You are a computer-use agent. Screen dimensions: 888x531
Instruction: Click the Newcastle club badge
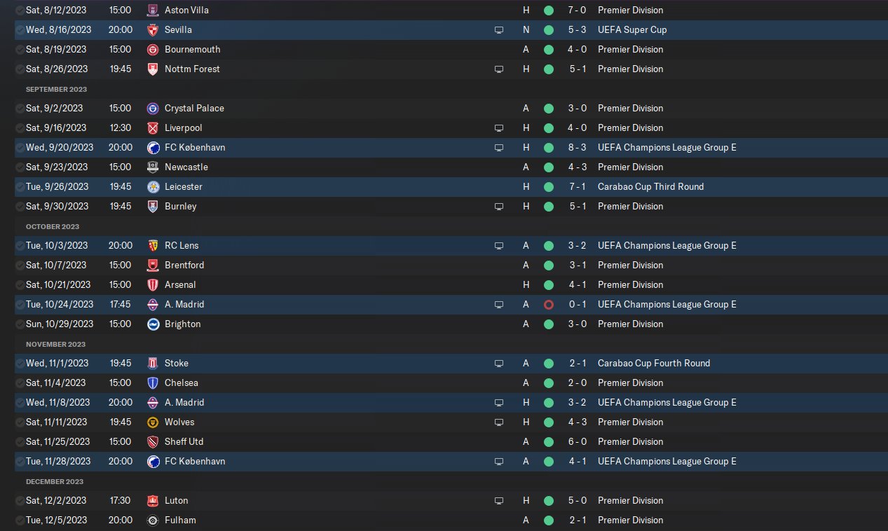pyautogui.click(x=153, y=167)
